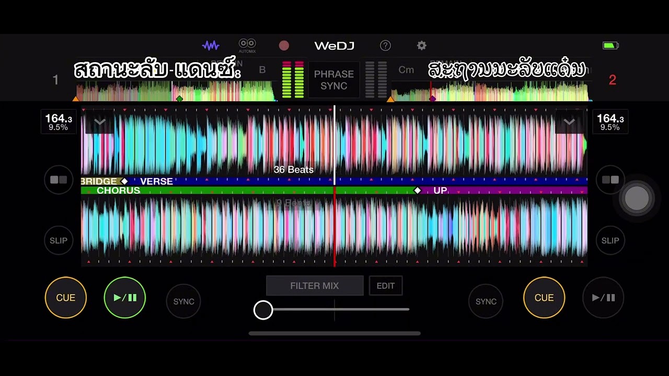Viewport: 669px width, 376px height.
Task: Expand deck 2 dropdown chevron
Action: tap(569, 122)
